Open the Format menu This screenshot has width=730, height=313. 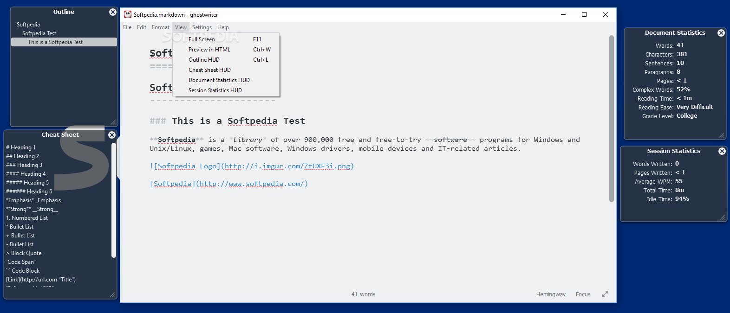161,27
